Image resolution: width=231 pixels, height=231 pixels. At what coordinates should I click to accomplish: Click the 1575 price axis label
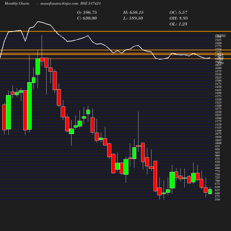[218, 71]
